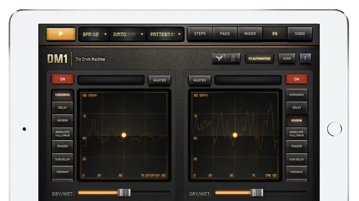Switch to the PADS tab
This screenshot has width=359, height=201.
point(225,34)
